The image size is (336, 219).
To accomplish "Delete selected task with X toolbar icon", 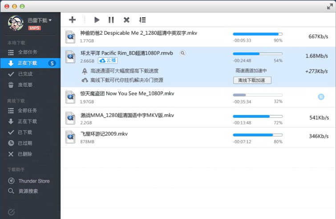I will click(126, 20).
